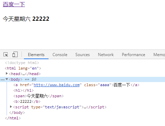The width and height of the screenshot is (165, 126).
Task: Select the html lang="en" node
Action: point(23,68)
